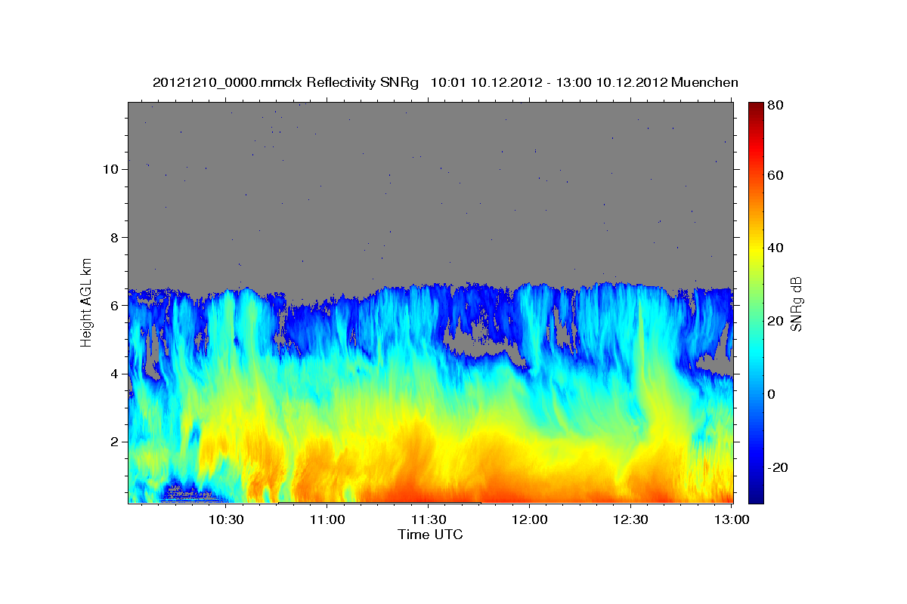Click the 11:00 time tick label

click(327, 519)
